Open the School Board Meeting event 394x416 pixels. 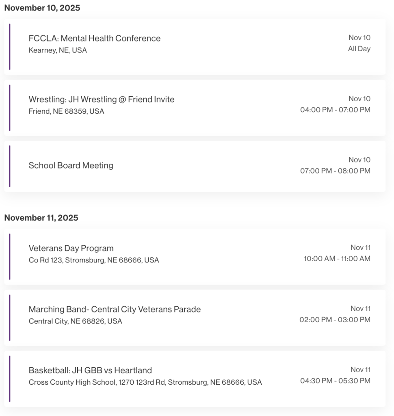tap(71, 165)
